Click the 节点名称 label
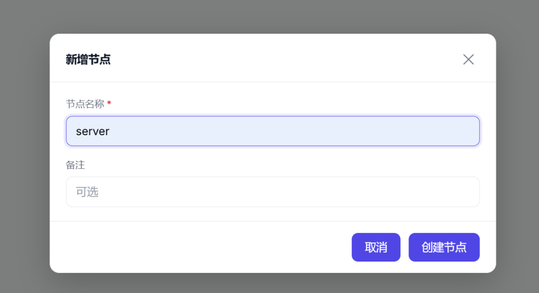Viewport: 539px width, 293px height. point(85,104)
